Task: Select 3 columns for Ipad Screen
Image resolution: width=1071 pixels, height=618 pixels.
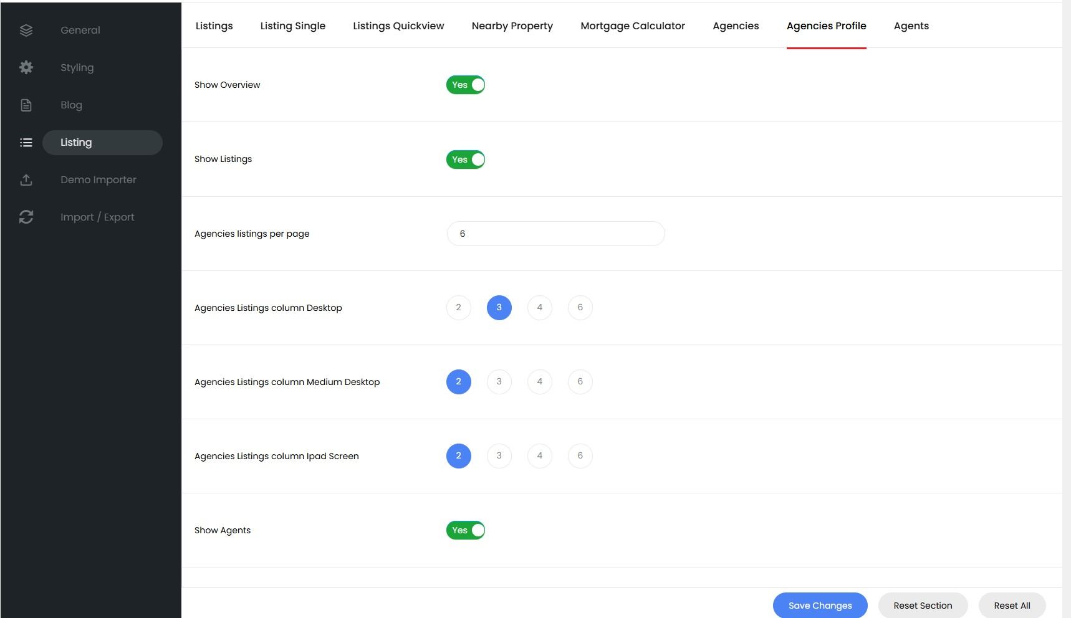Action: (x=499, y=455)
